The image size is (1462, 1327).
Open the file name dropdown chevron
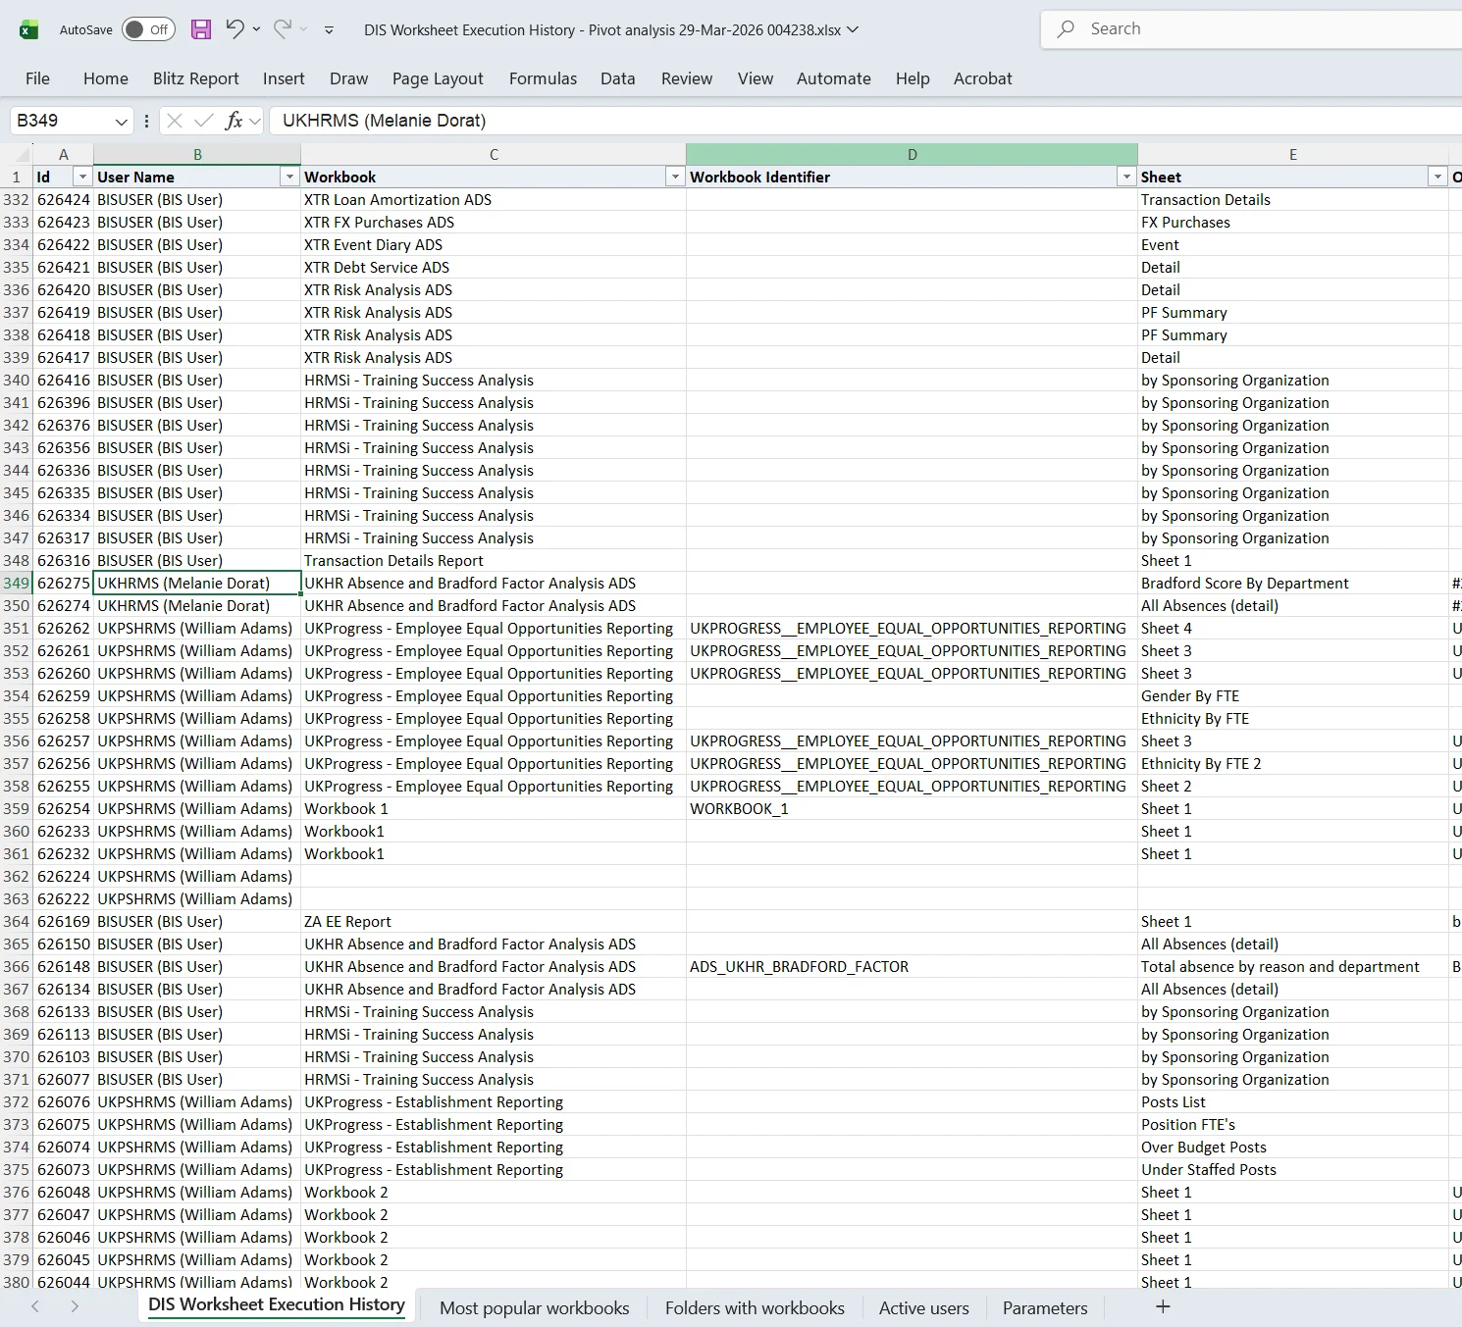[x=853, y=29]
